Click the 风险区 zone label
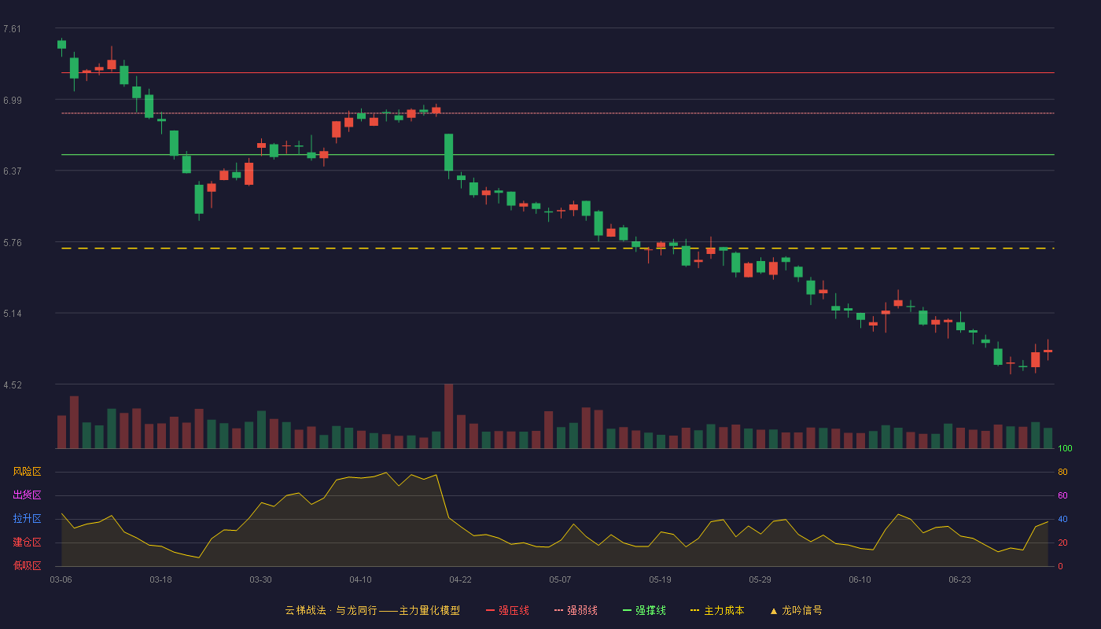This screenshot has height=629, width=1101. pyautogui.click(x=27, y=472)
